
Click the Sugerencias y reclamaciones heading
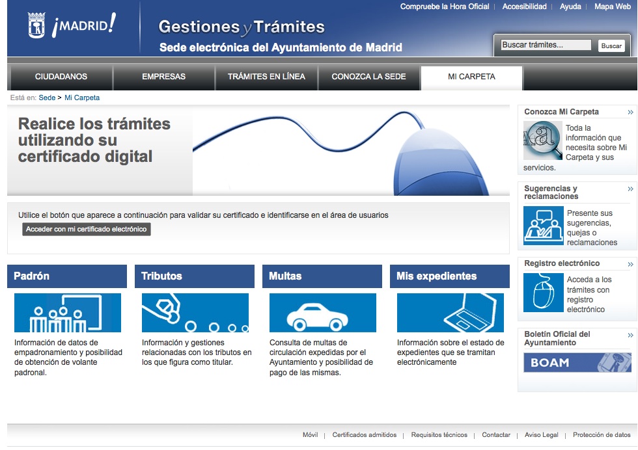(x=551, y=192)
